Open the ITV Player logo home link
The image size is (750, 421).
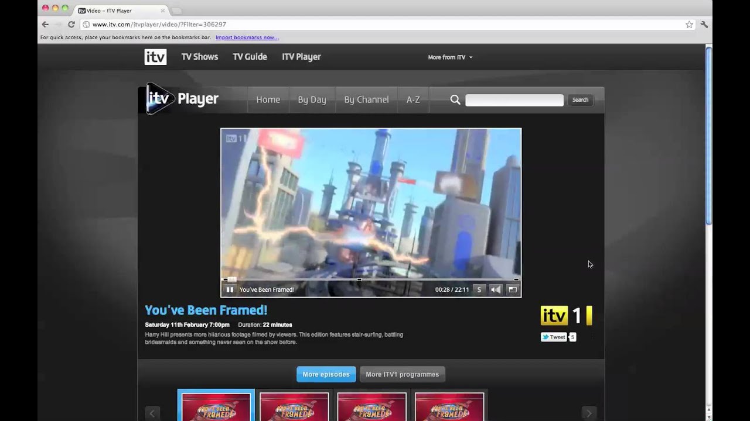tap(182, 99)
